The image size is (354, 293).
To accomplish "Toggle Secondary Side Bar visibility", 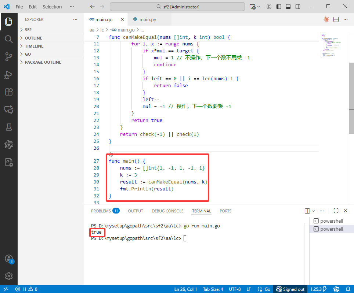I will [298, 7].
